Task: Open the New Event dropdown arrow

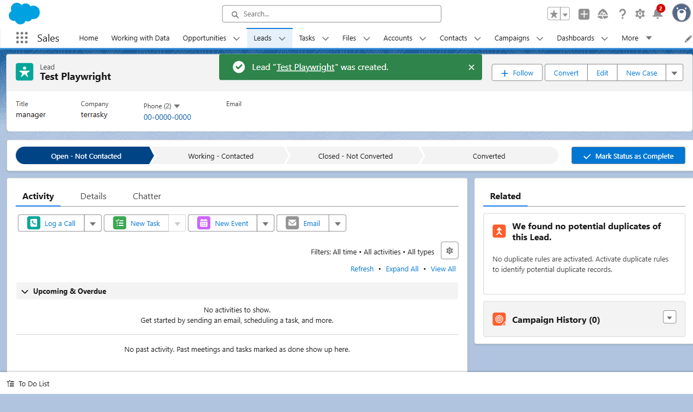Action: 266,223
